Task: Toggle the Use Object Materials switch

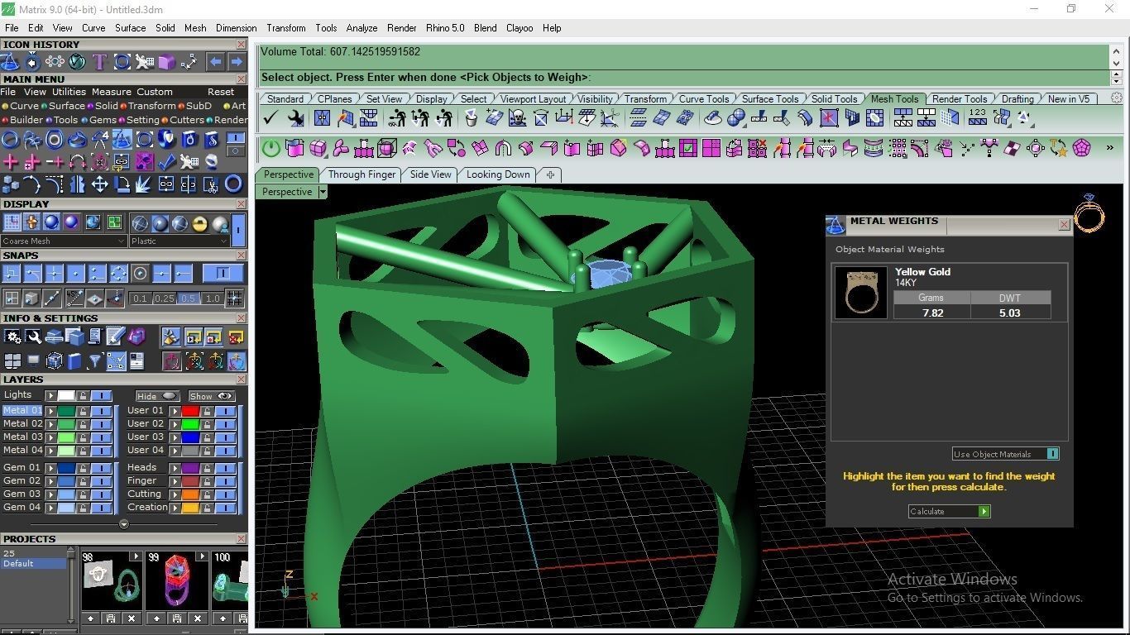Action: 1052,454
